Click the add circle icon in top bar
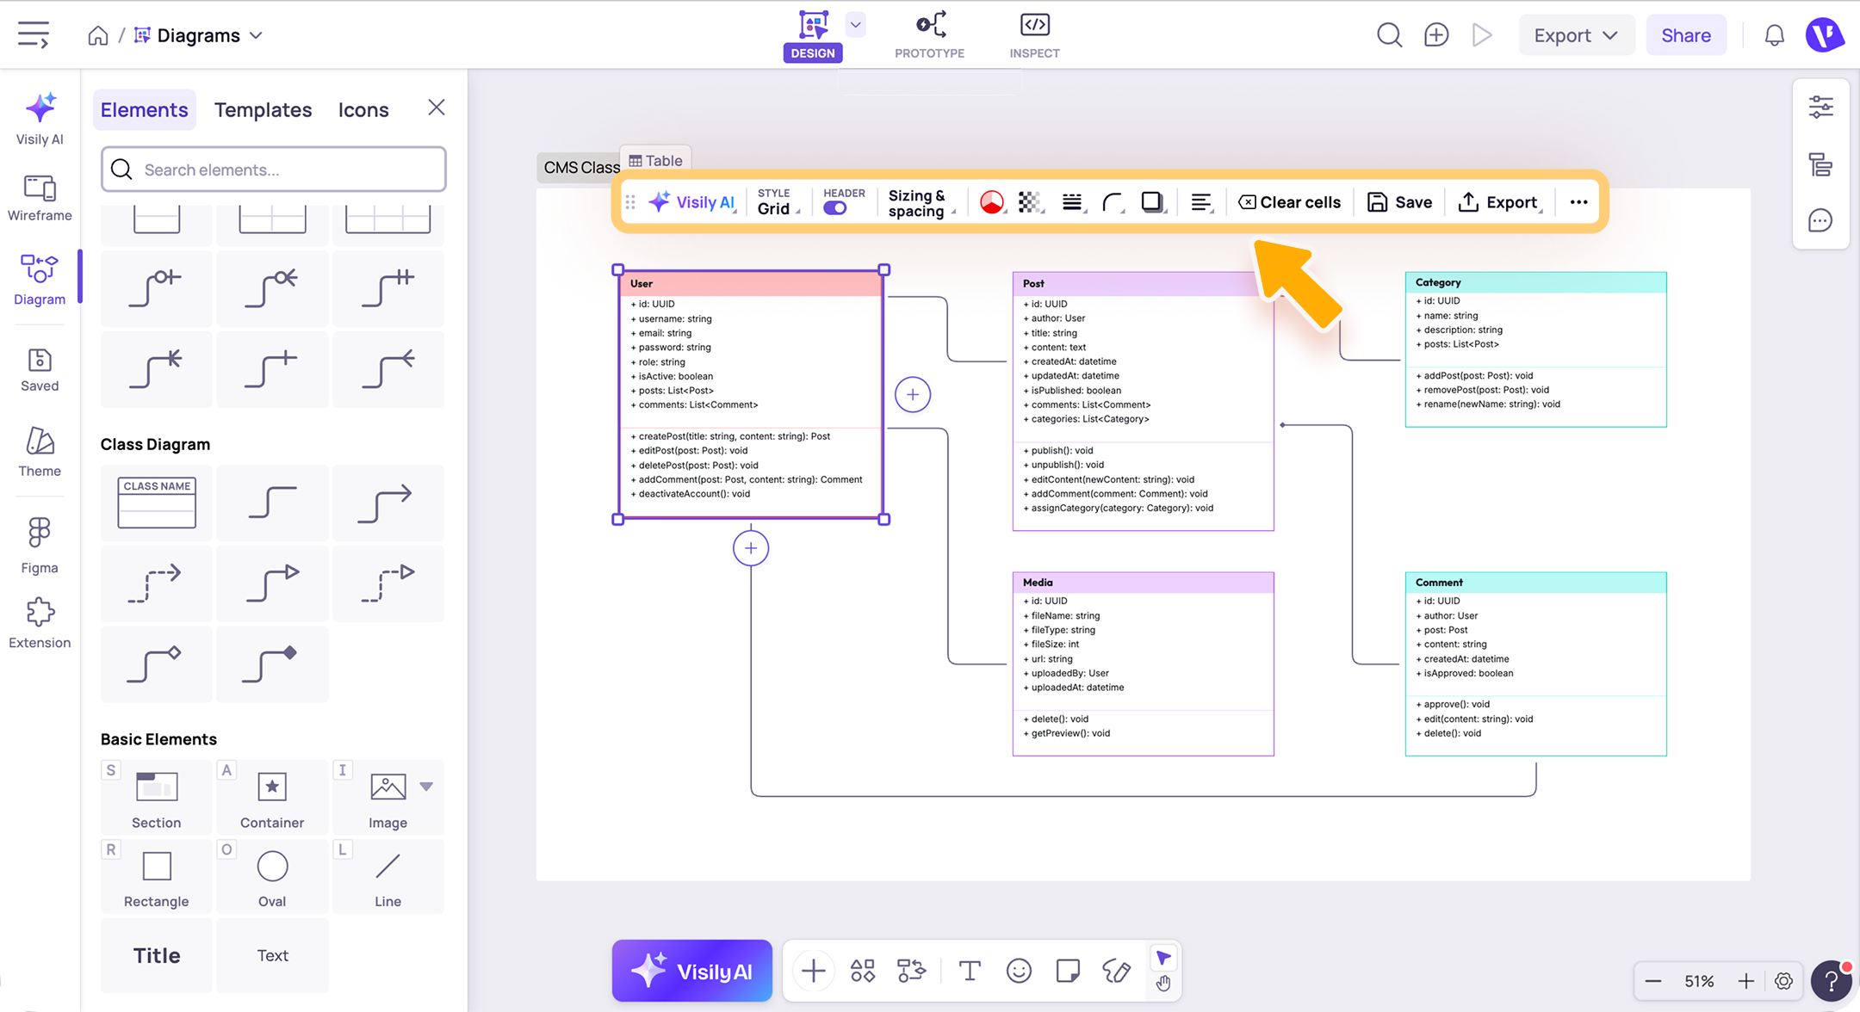Image resolution: width=1860 pixels, height=1012 pixels. click(1435, 35)
